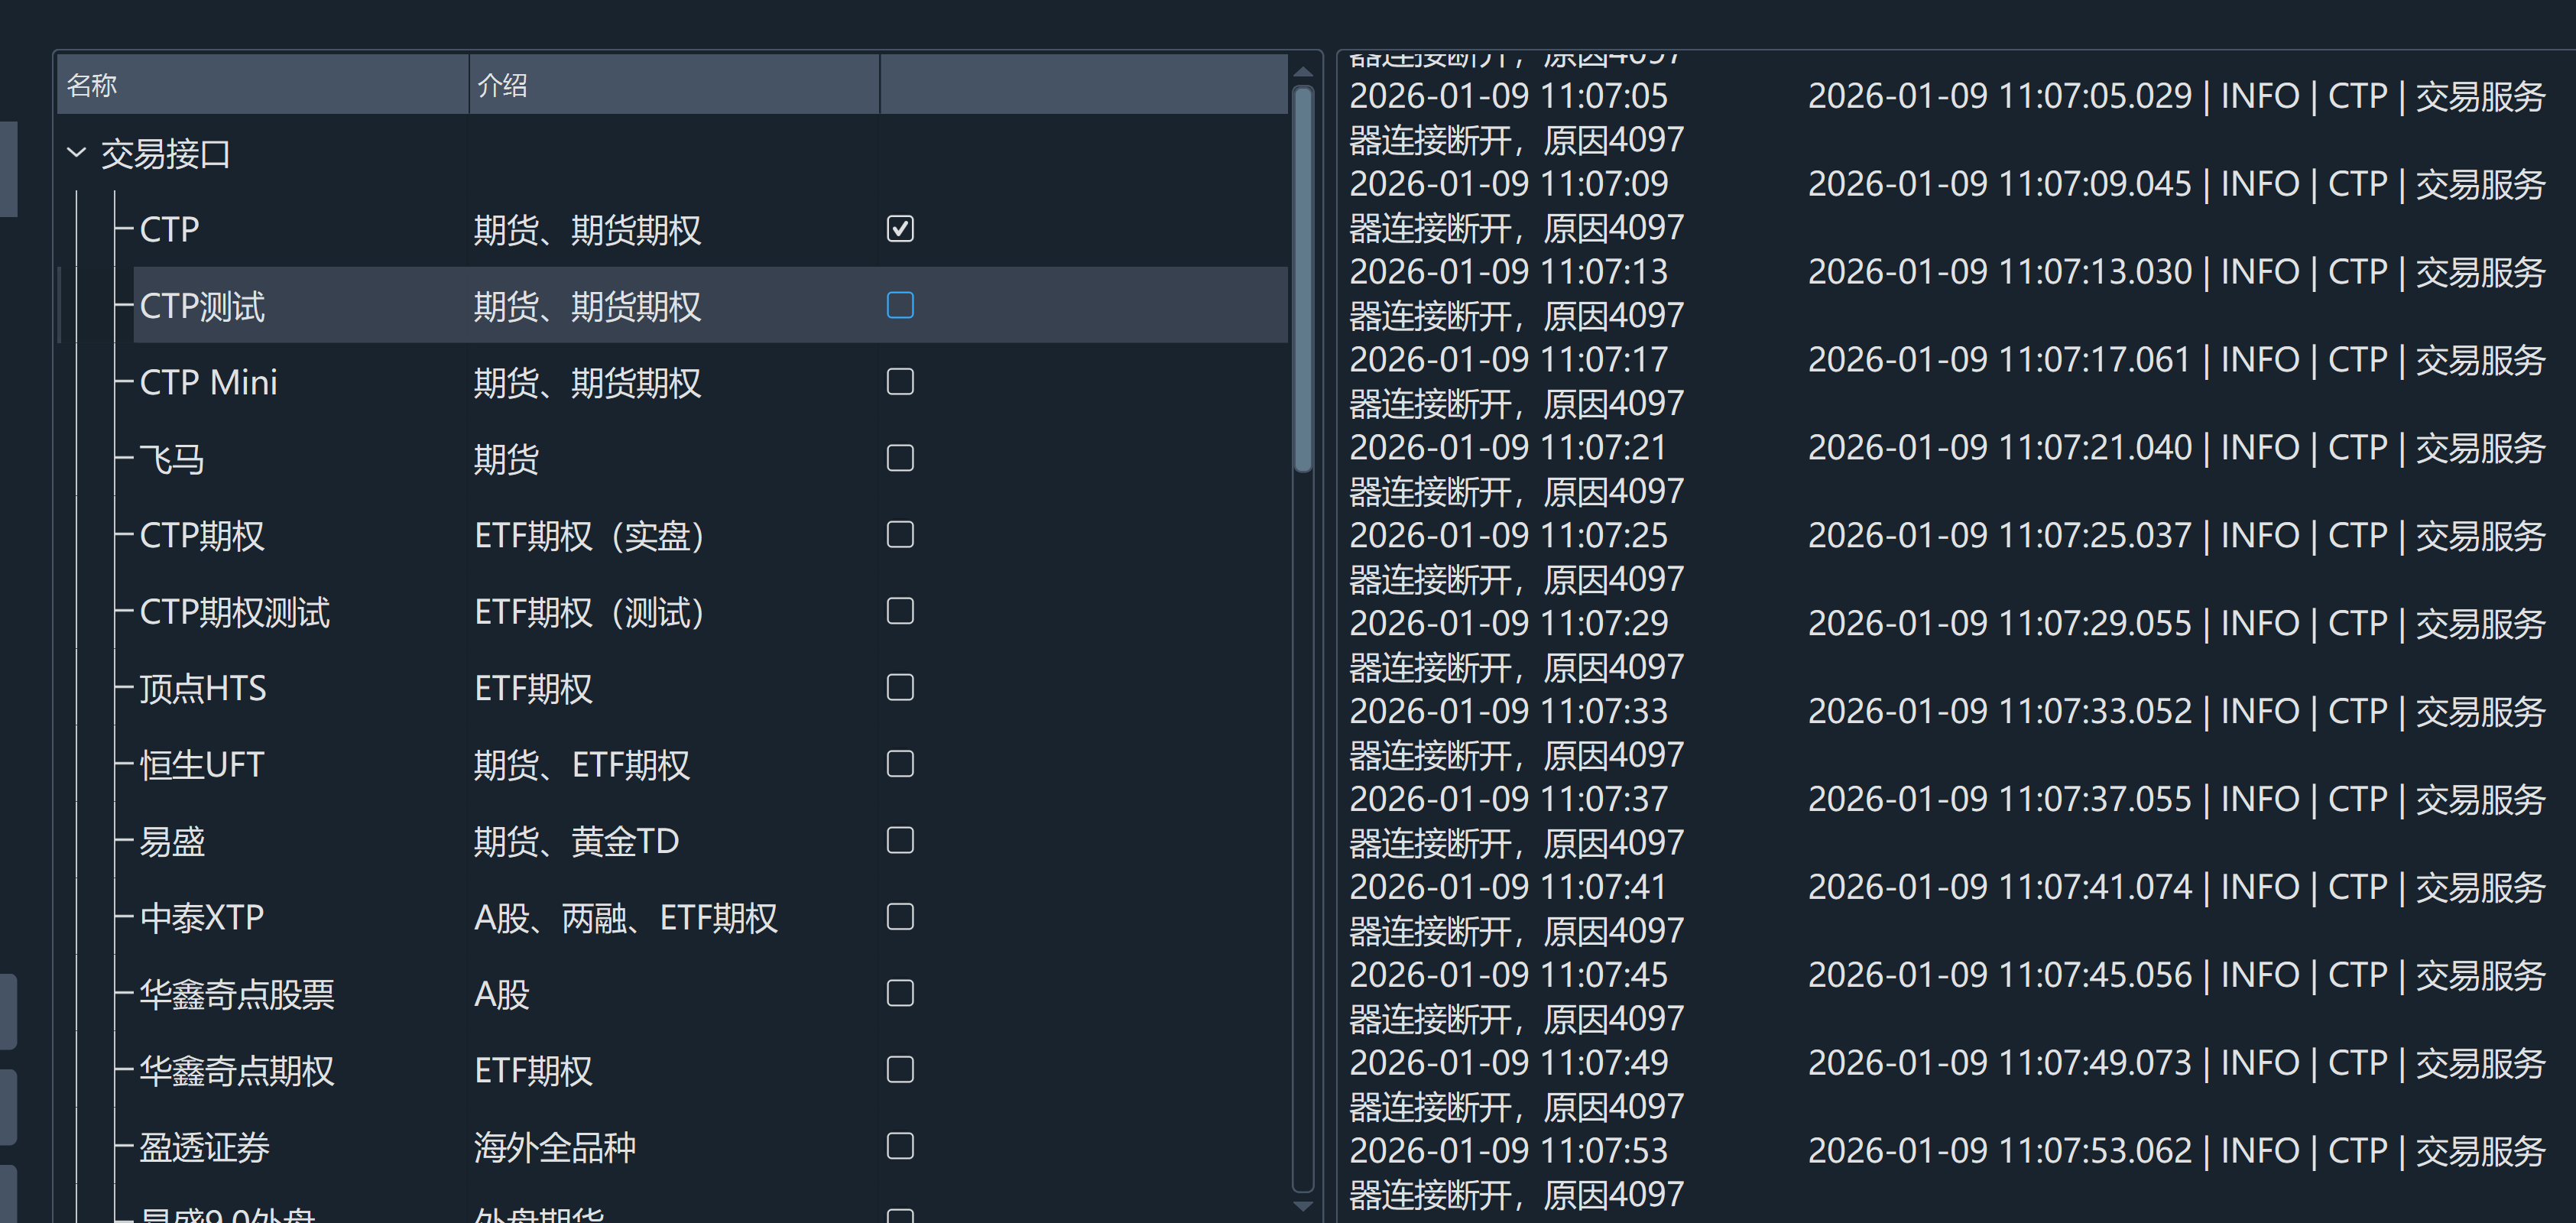Enable the CTP测试 checkbox
Viewport: 2576px width, 1223px height.
tap(900, 305)
